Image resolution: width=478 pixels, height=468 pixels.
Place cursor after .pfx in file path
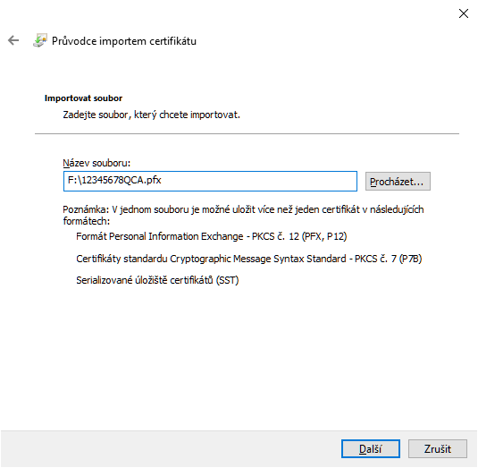coord(162,180)
